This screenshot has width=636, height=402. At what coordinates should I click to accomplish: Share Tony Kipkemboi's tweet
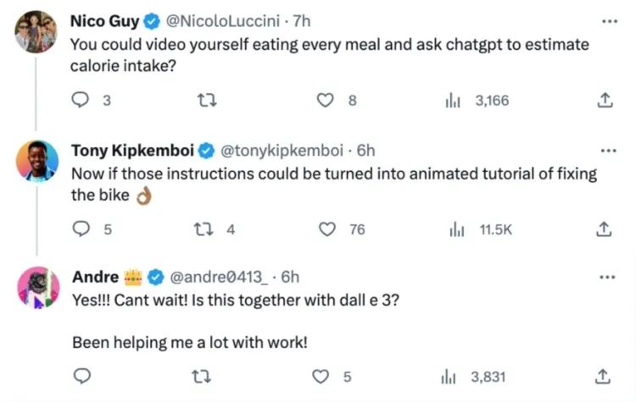605,229
